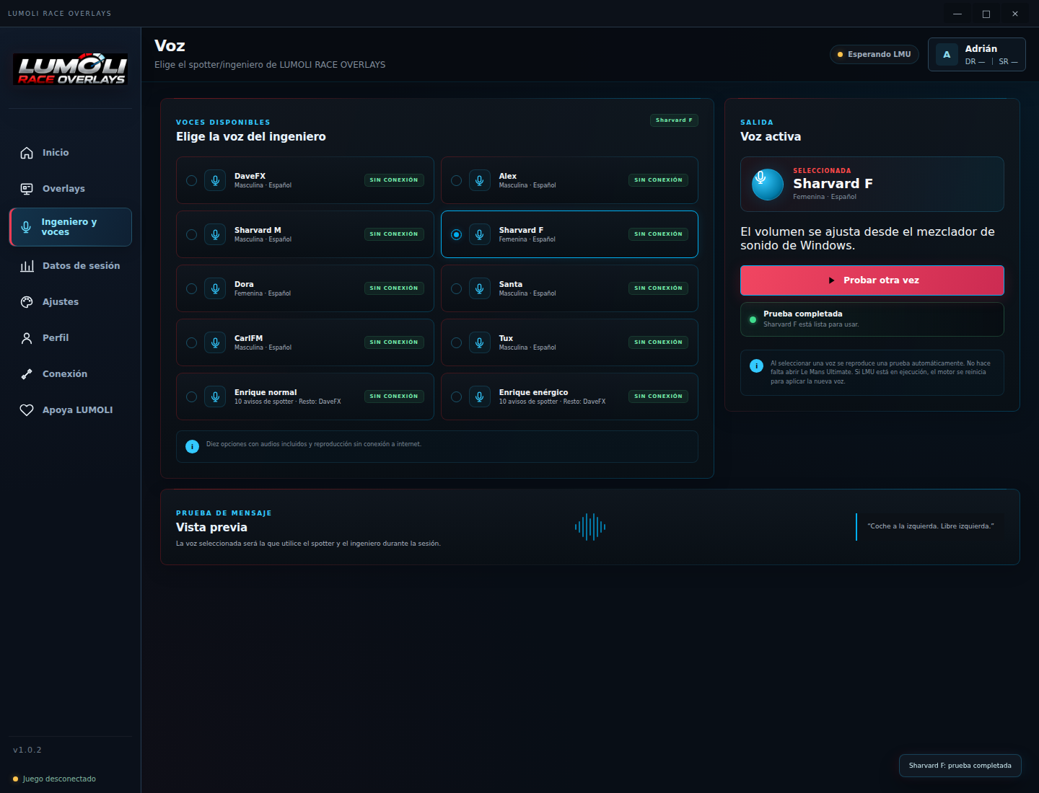This screenshot has height=793, width=1039.
Task: Click the Apoya LUMOLI heart icon
Action: tap(27, 410)
